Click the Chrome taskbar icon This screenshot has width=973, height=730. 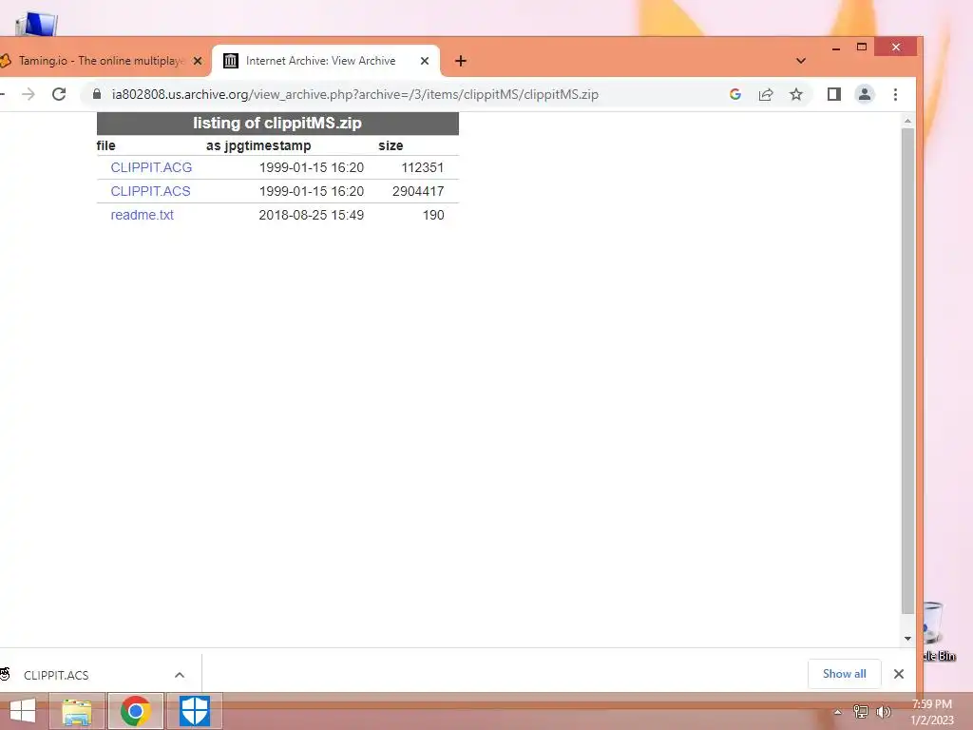[x=136, y=711]
